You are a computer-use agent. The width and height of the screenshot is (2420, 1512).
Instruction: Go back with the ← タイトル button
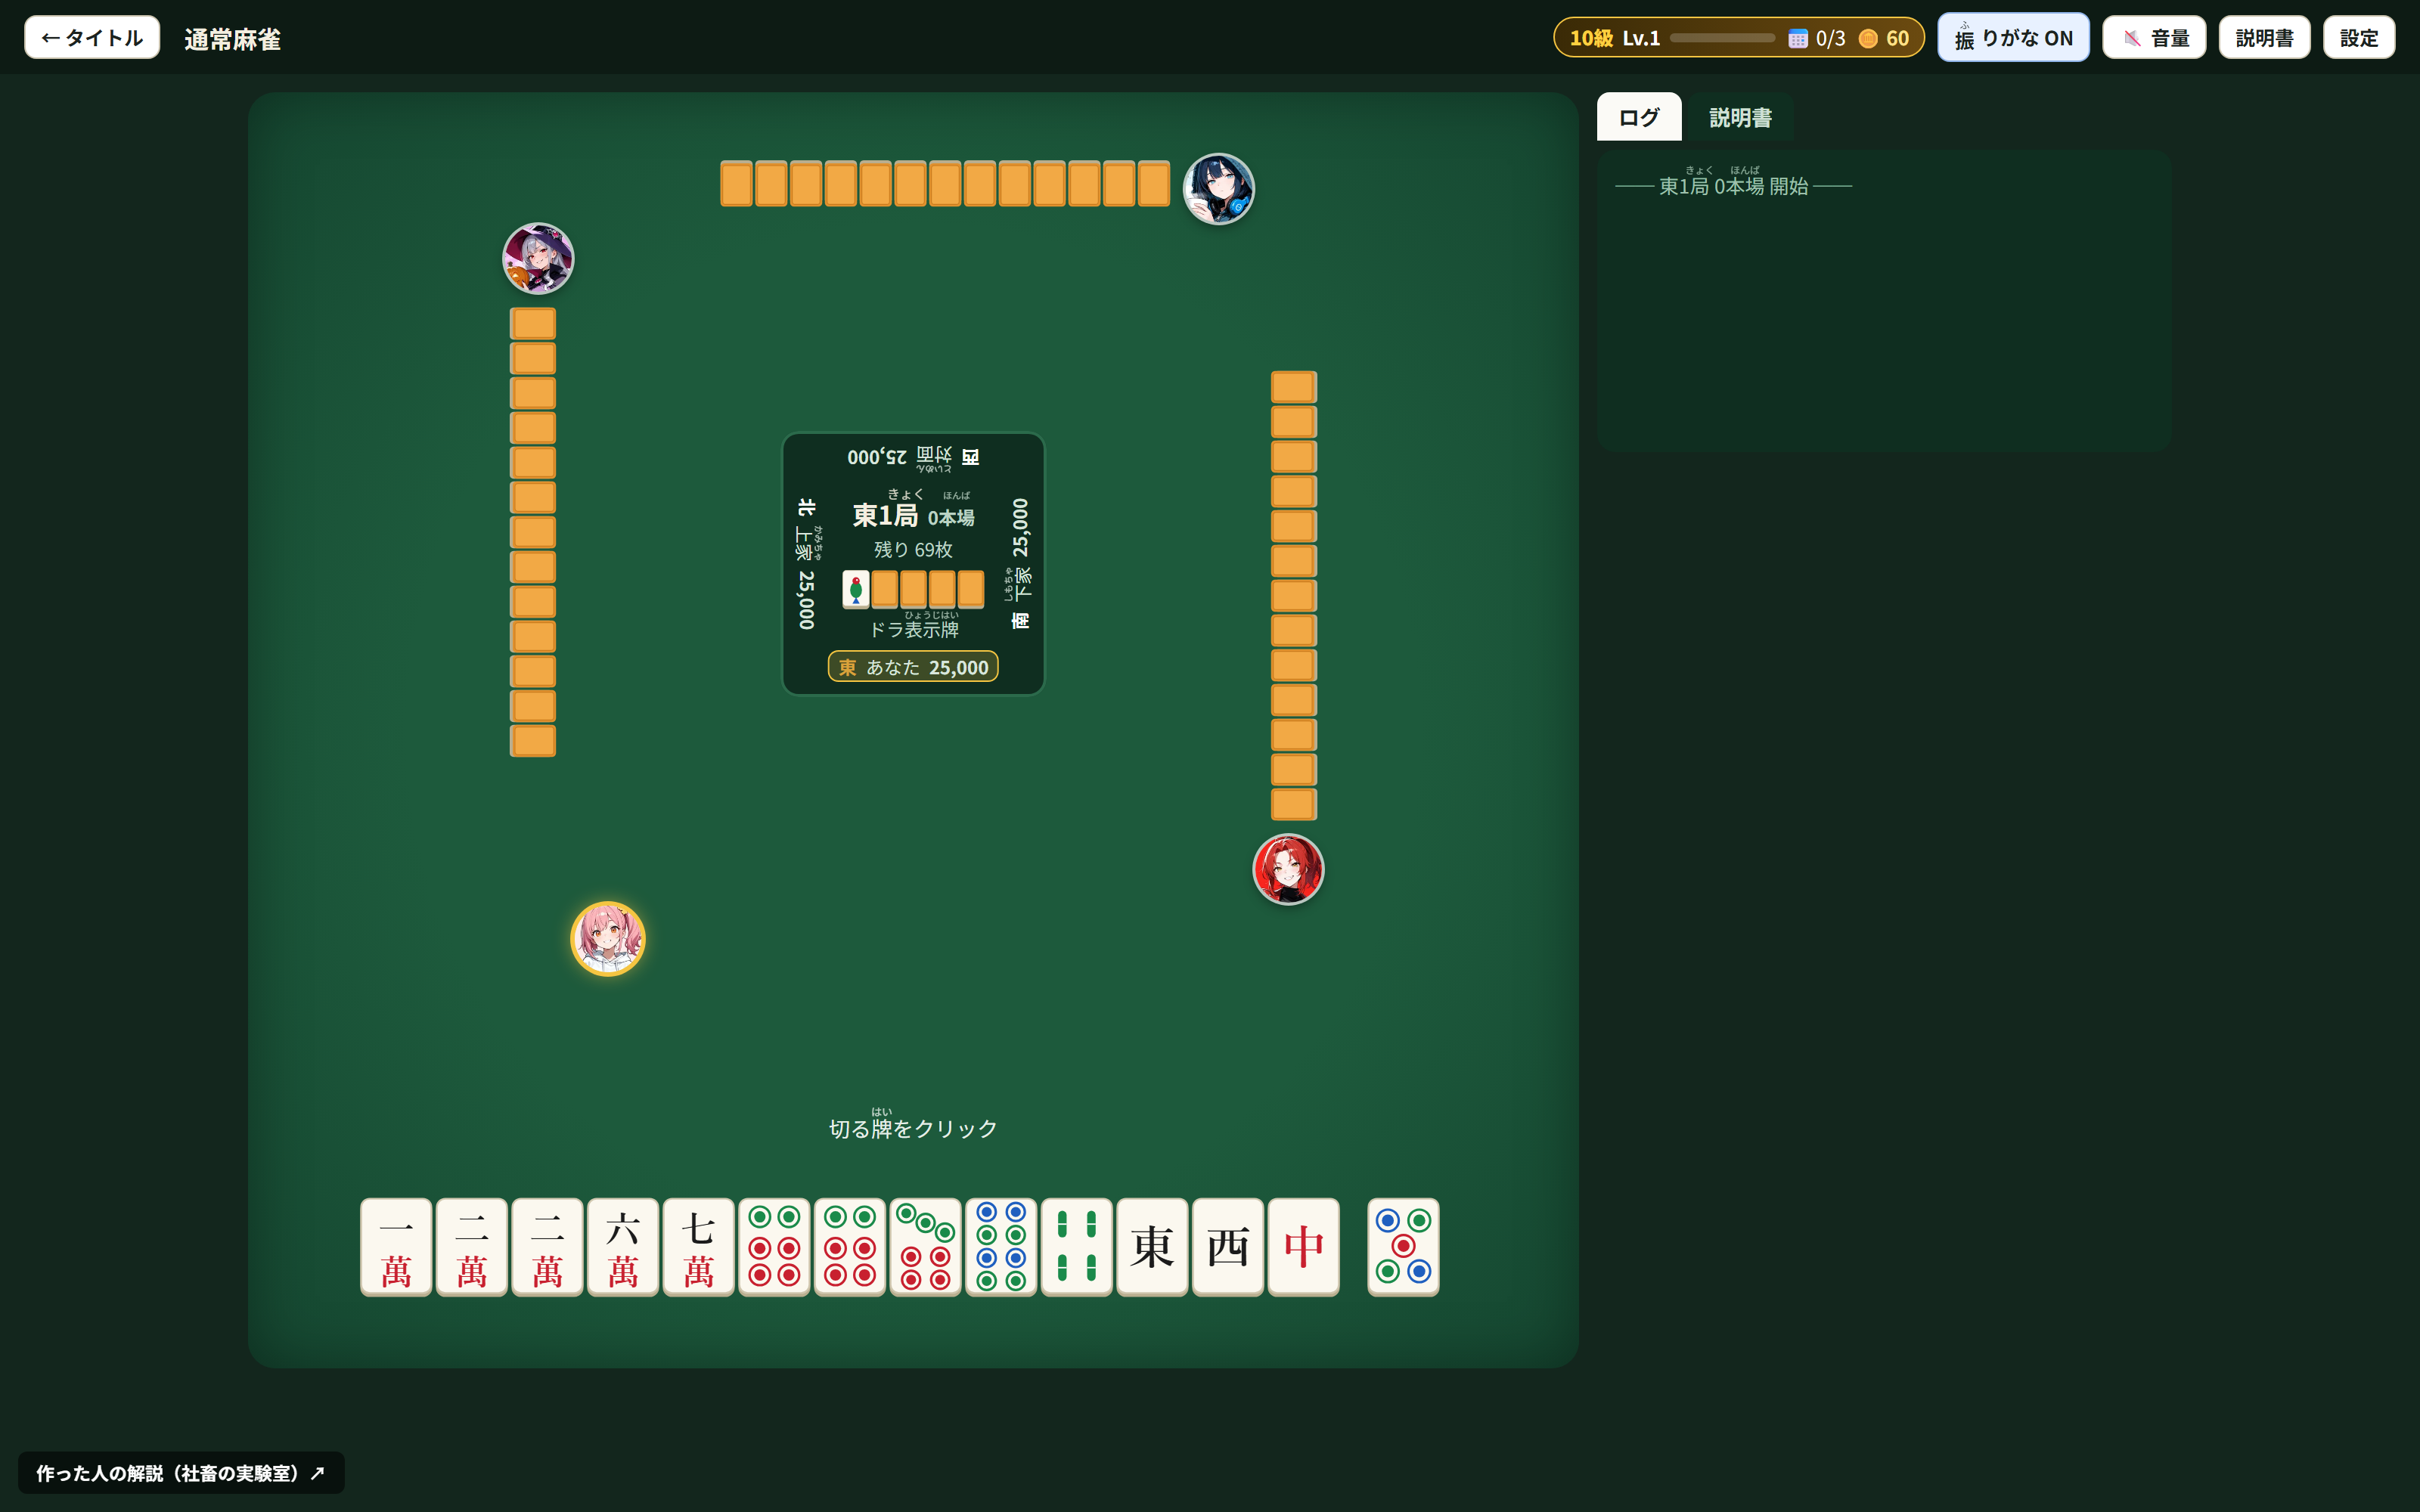pyautogui.click(x=92, y=38)
